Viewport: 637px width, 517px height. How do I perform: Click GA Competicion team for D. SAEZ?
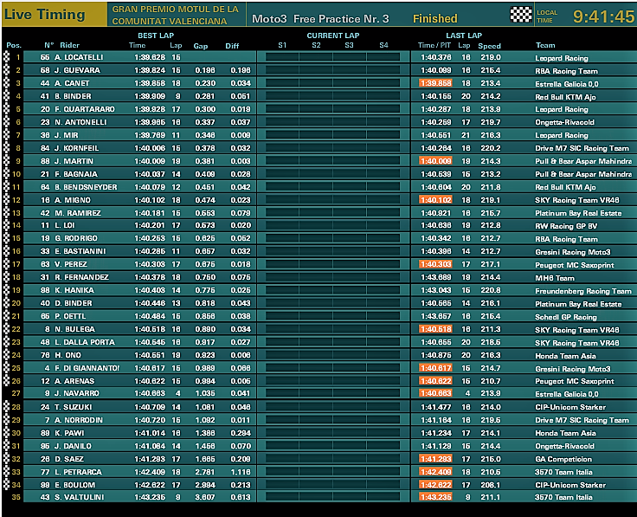(x=563, y=460)
